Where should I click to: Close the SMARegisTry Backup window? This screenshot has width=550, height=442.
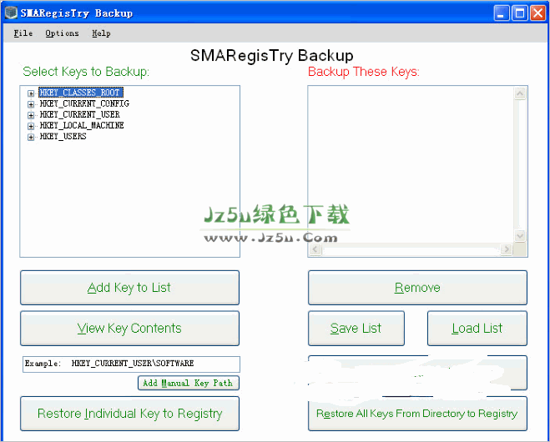coord(537,13)
